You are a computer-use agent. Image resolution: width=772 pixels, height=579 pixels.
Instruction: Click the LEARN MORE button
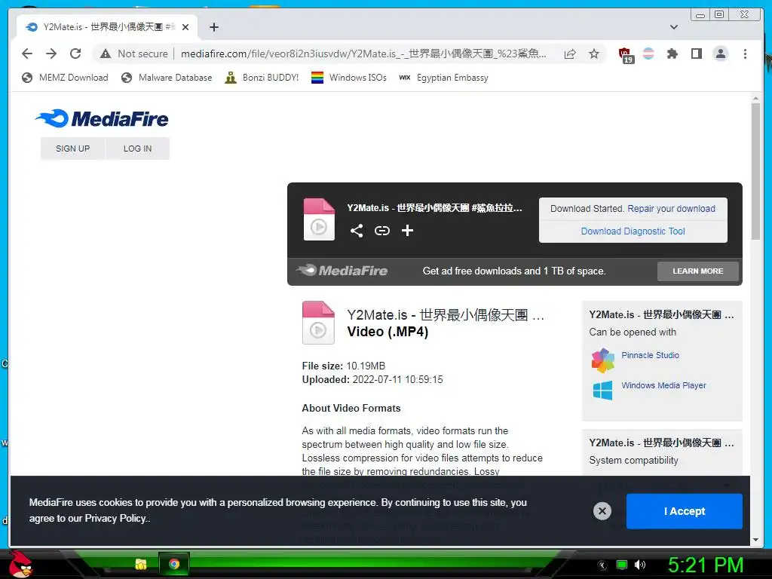point(697,271)
